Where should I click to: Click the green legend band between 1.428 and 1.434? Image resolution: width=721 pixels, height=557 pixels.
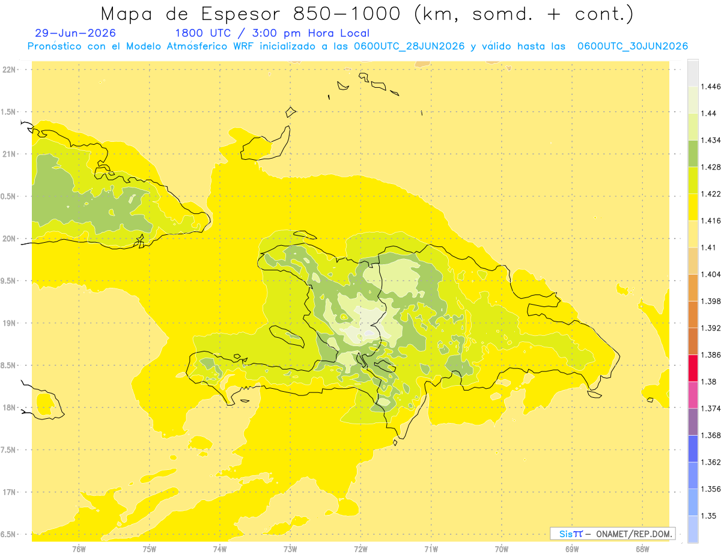(693, 153)
